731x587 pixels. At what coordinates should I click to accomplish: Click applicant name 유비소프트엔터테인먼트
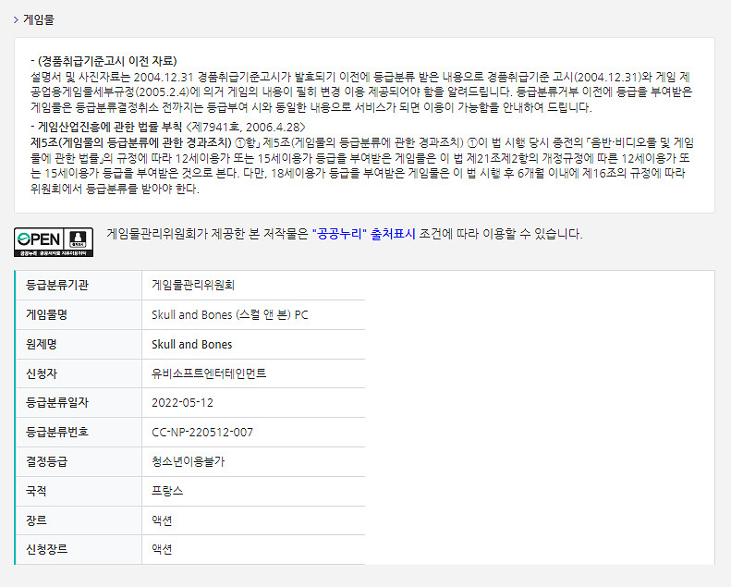[222, 373]
